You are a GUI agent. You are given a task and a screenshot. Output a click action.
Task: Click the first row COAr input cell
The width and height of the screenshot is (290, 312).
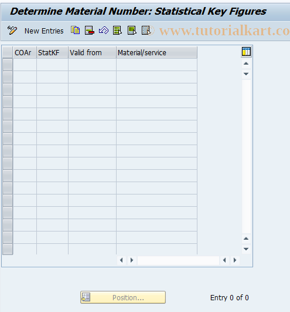tap(25, 65)
